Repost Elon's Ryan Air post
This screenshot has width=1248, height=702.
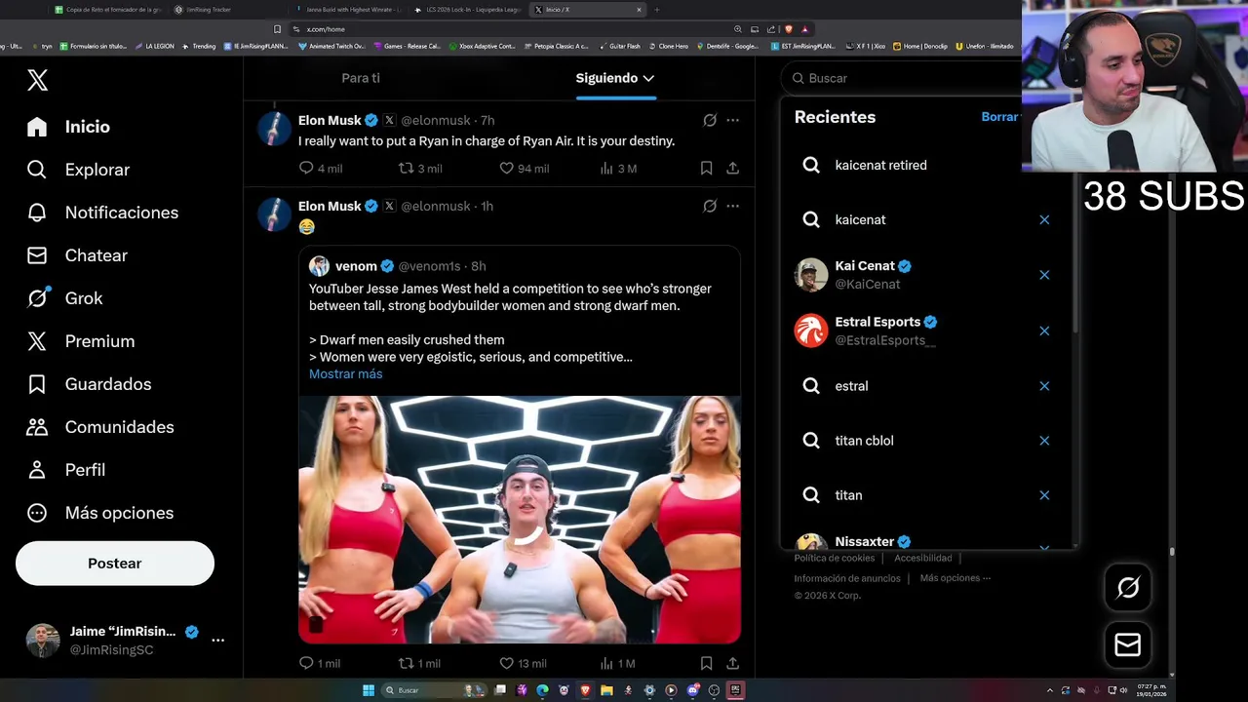[407, 168]
